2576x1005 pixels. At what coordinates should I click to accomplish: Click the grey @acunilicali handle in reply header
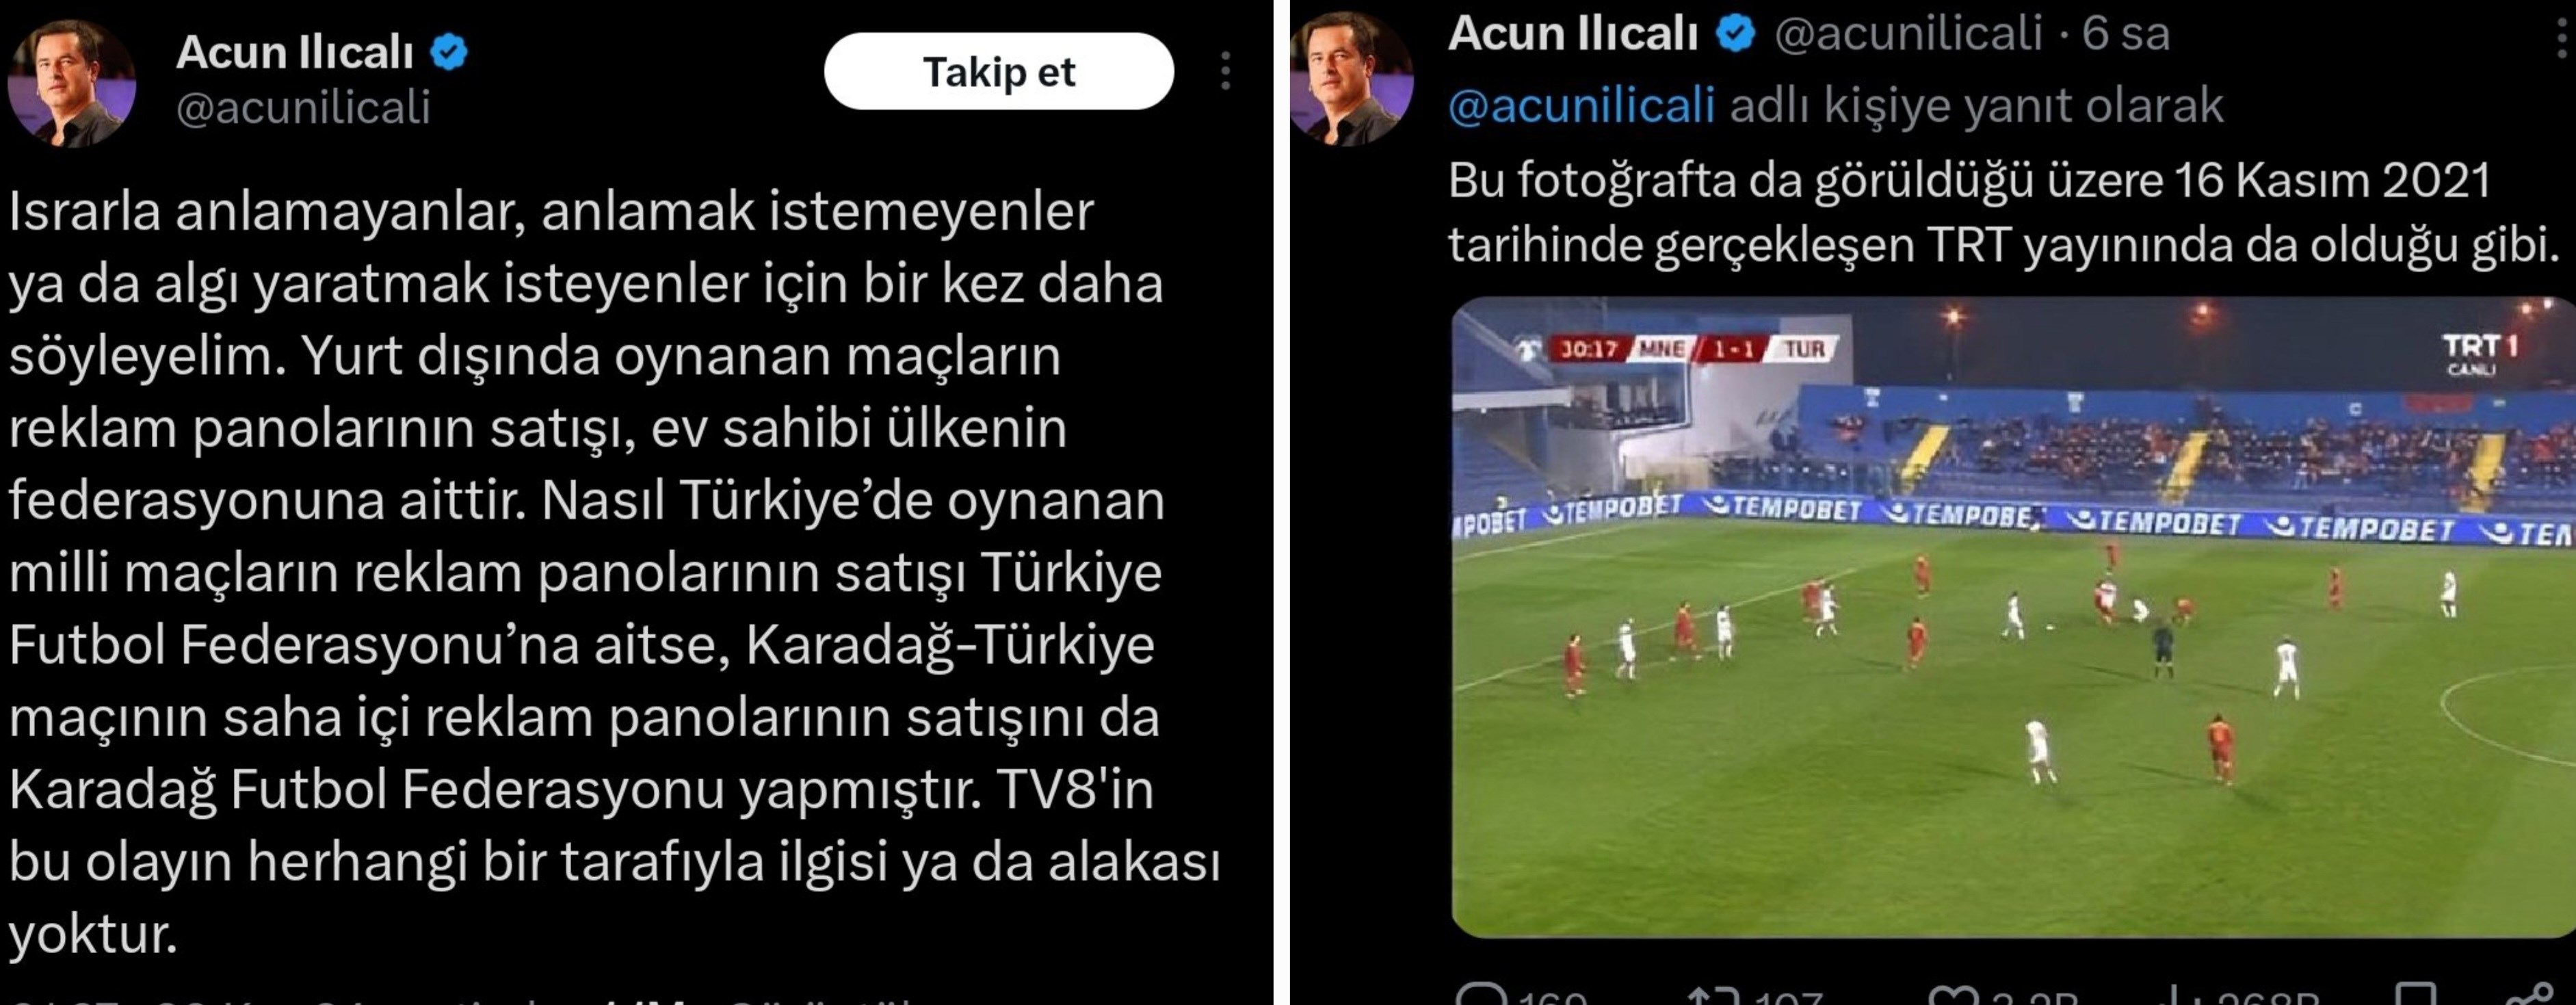pos(1907,35)
